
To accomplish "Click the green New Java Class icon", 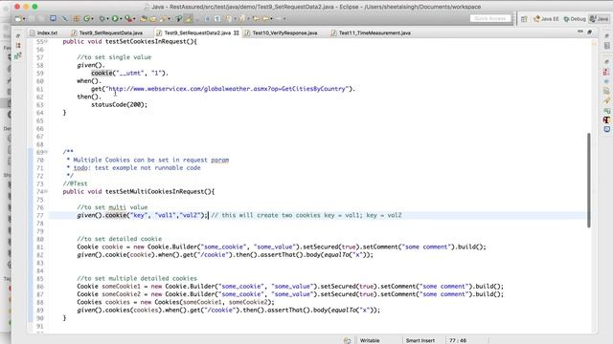I will pyautogui.click(x=86, y=19).
